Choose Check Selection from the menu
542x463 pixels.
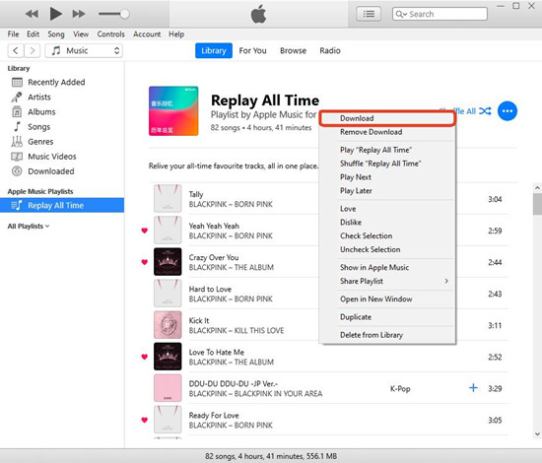point(387,236)
